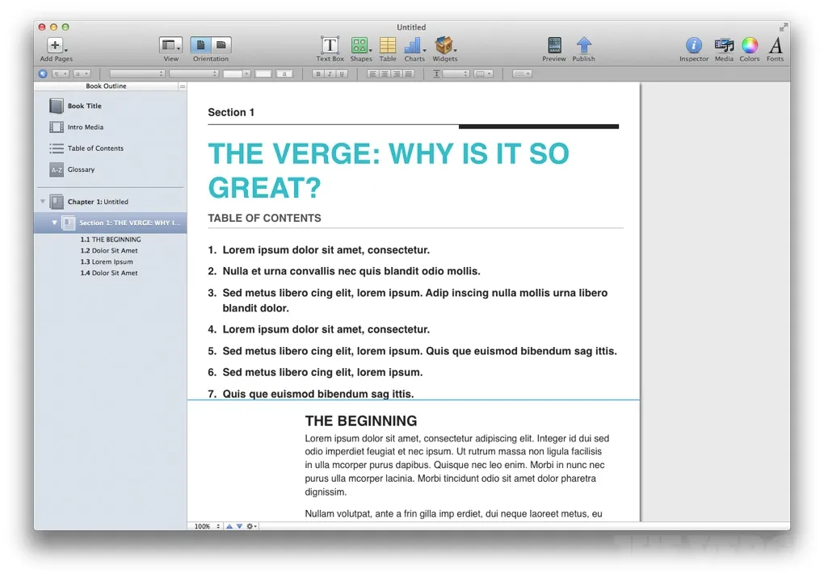Insert a Text Box from the toolbar
Viewport: 824px width, 577px height.
coord(330,45)
